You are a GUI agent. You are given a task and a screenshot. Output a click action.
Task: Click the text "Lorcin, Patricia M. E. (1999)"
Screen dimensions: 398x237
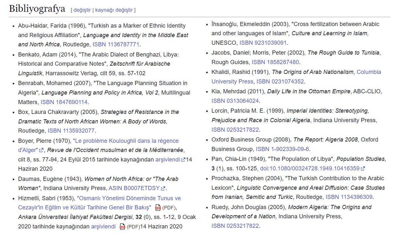click(x=248, y=110)
